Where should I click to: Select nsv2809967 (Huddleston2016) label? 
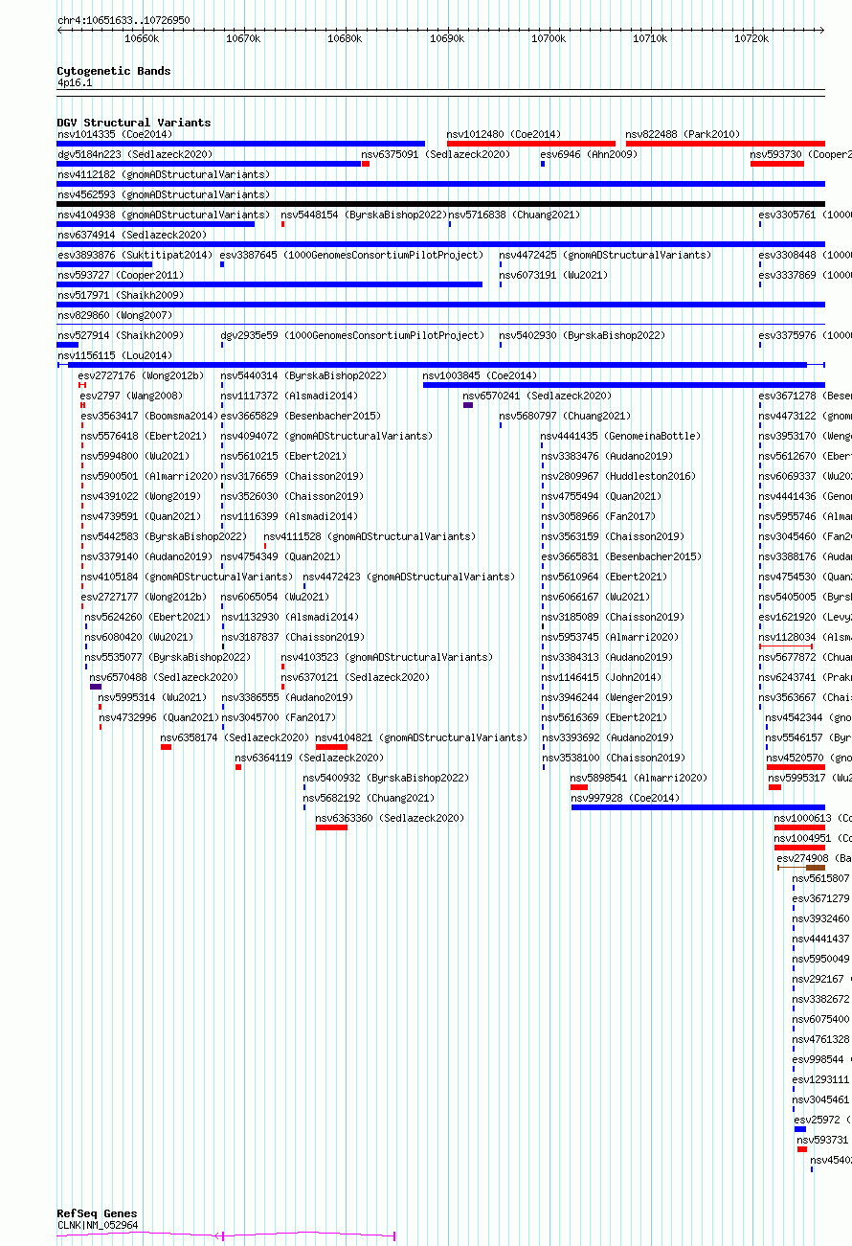[x=618, y=476]
